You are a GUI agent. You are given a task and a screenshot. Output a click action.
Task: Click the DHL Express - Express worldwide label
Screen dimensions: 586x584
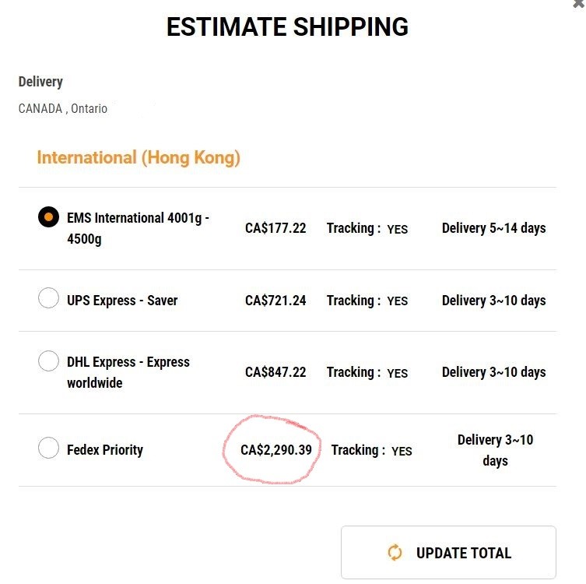[128, 372]
